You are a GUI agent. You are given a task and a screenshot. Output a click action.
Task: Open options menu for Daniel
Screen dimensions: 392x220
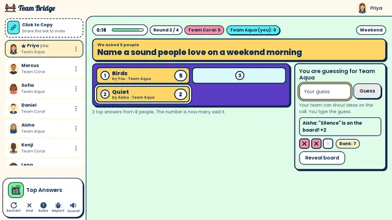(76, 109)
